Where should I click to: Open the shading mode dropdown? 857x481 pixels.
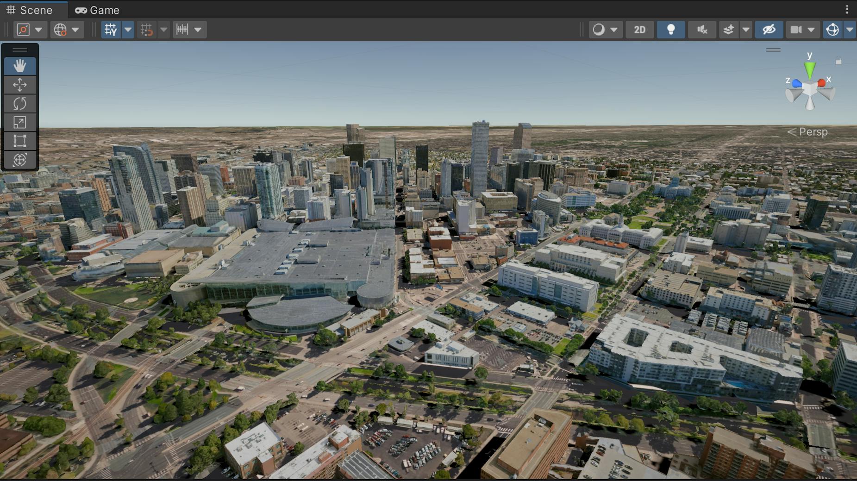pos(614,29)
